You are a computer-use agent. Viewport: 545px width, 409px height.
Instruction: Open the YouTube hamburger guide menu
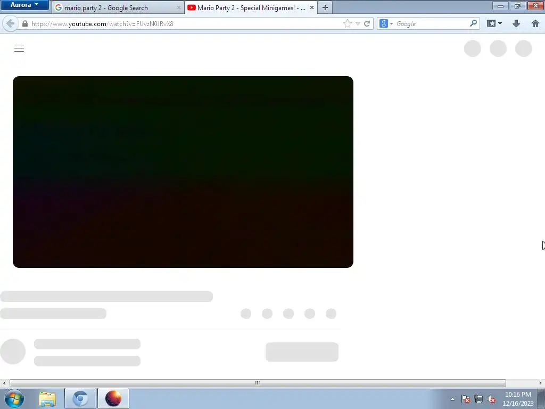pyautogui.click(x=19, y=48)
